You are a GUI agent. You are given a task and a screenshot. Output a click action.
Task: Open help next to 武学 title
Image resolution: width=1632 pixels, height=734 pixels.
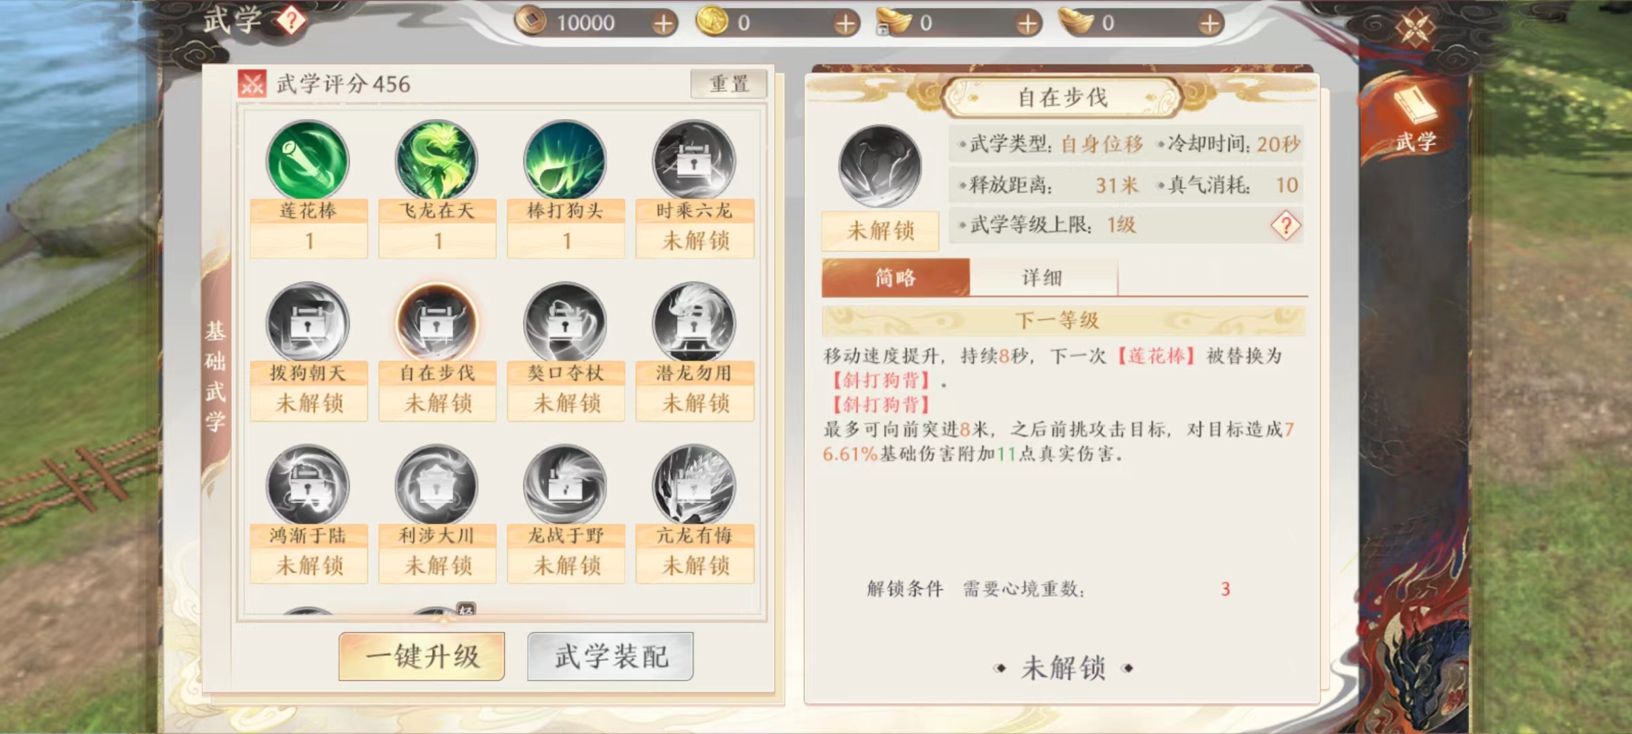point(291,21)
